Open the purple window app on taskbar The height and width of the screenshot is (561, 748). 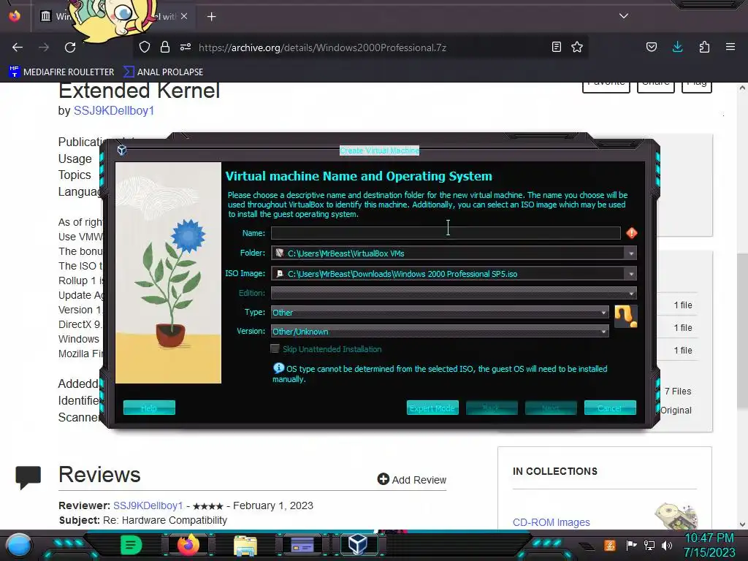coord(302,545)
